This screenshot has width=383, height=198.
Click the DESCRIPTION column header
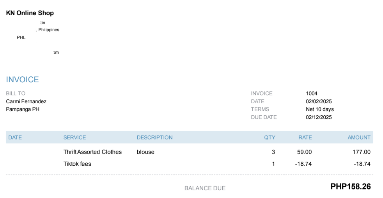154,138
